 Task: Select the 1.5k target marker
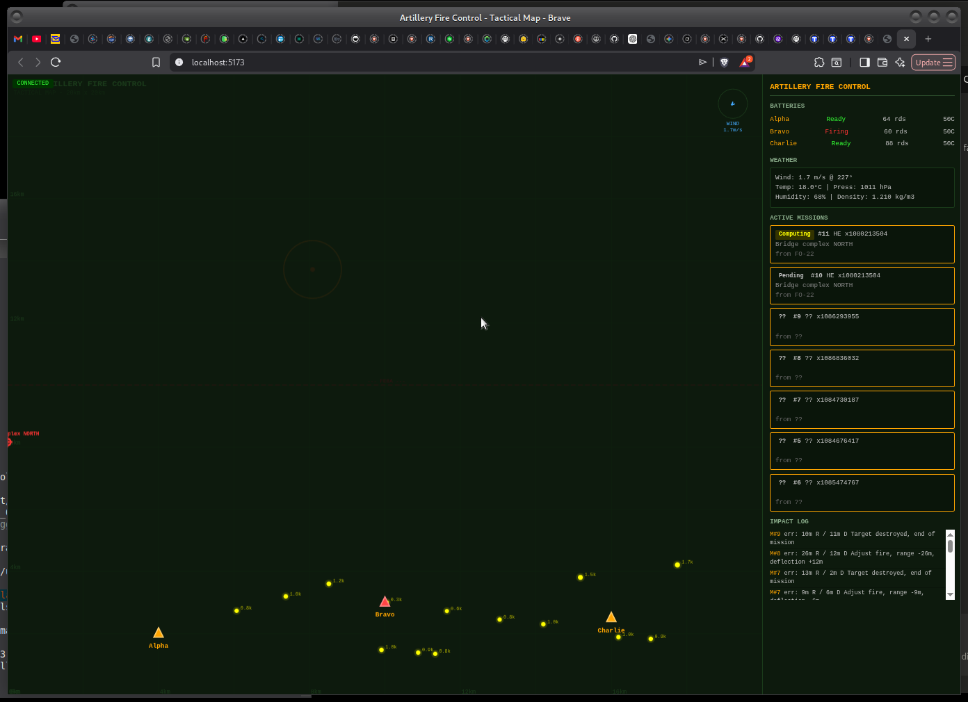[x=580, y=576]
